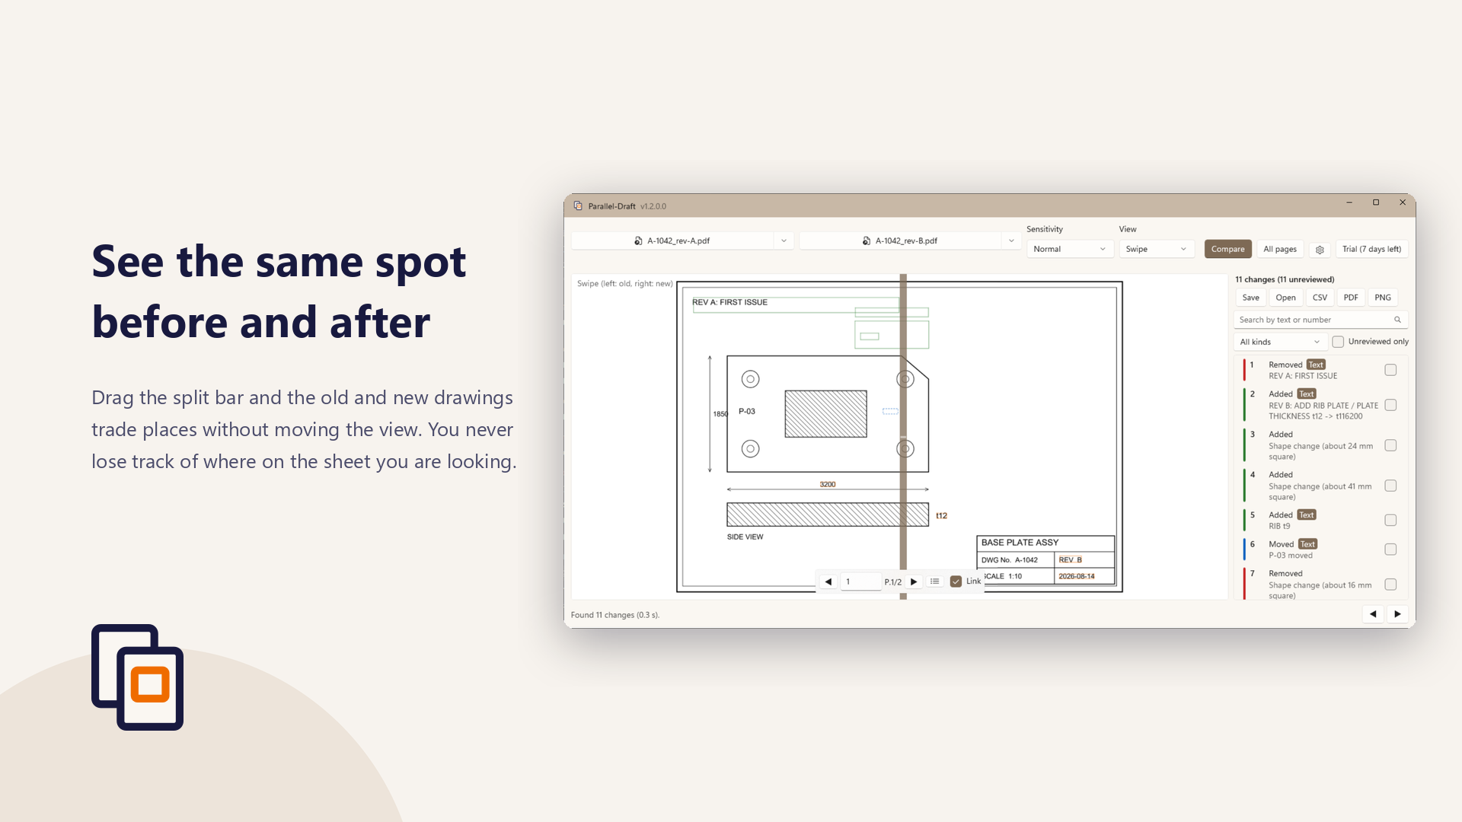The height and width of the screenshot is (822, 1462).
Task: Jump to previous change arrow
Action: pyautogui.click(x=1373, y=614)
